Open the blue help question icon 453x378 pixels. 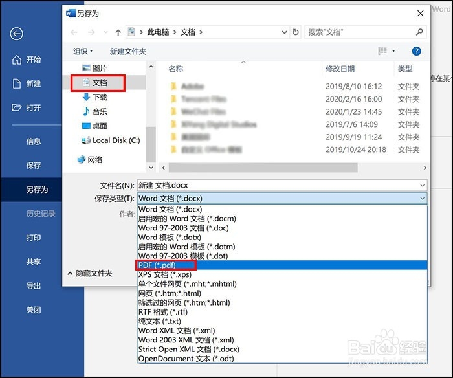tap(416, 51)
